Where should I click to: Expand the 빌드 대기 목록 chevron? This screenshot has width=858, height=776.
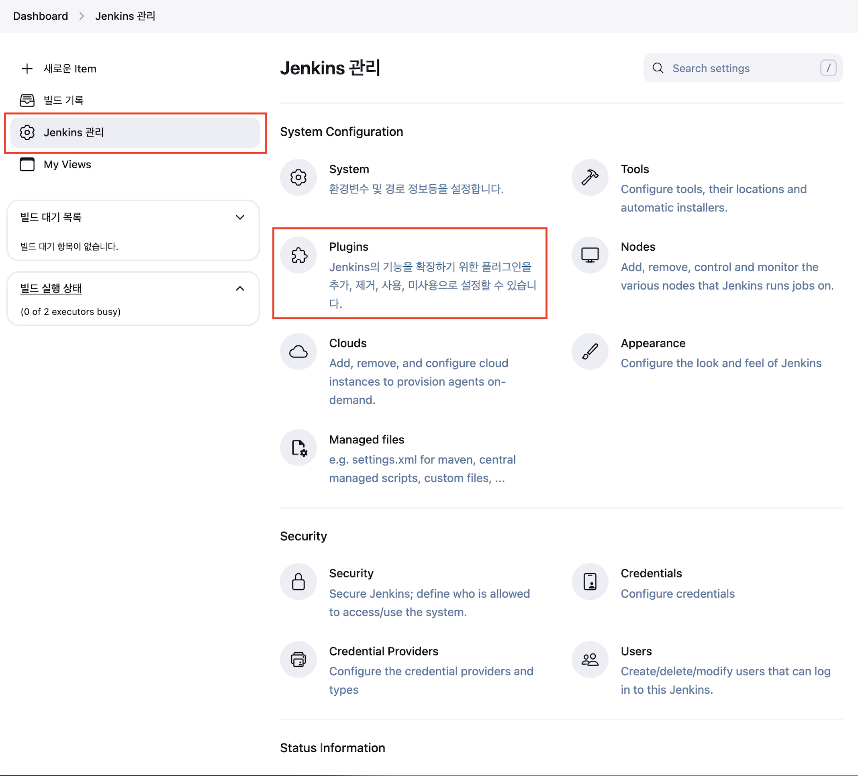click(240, 218)
